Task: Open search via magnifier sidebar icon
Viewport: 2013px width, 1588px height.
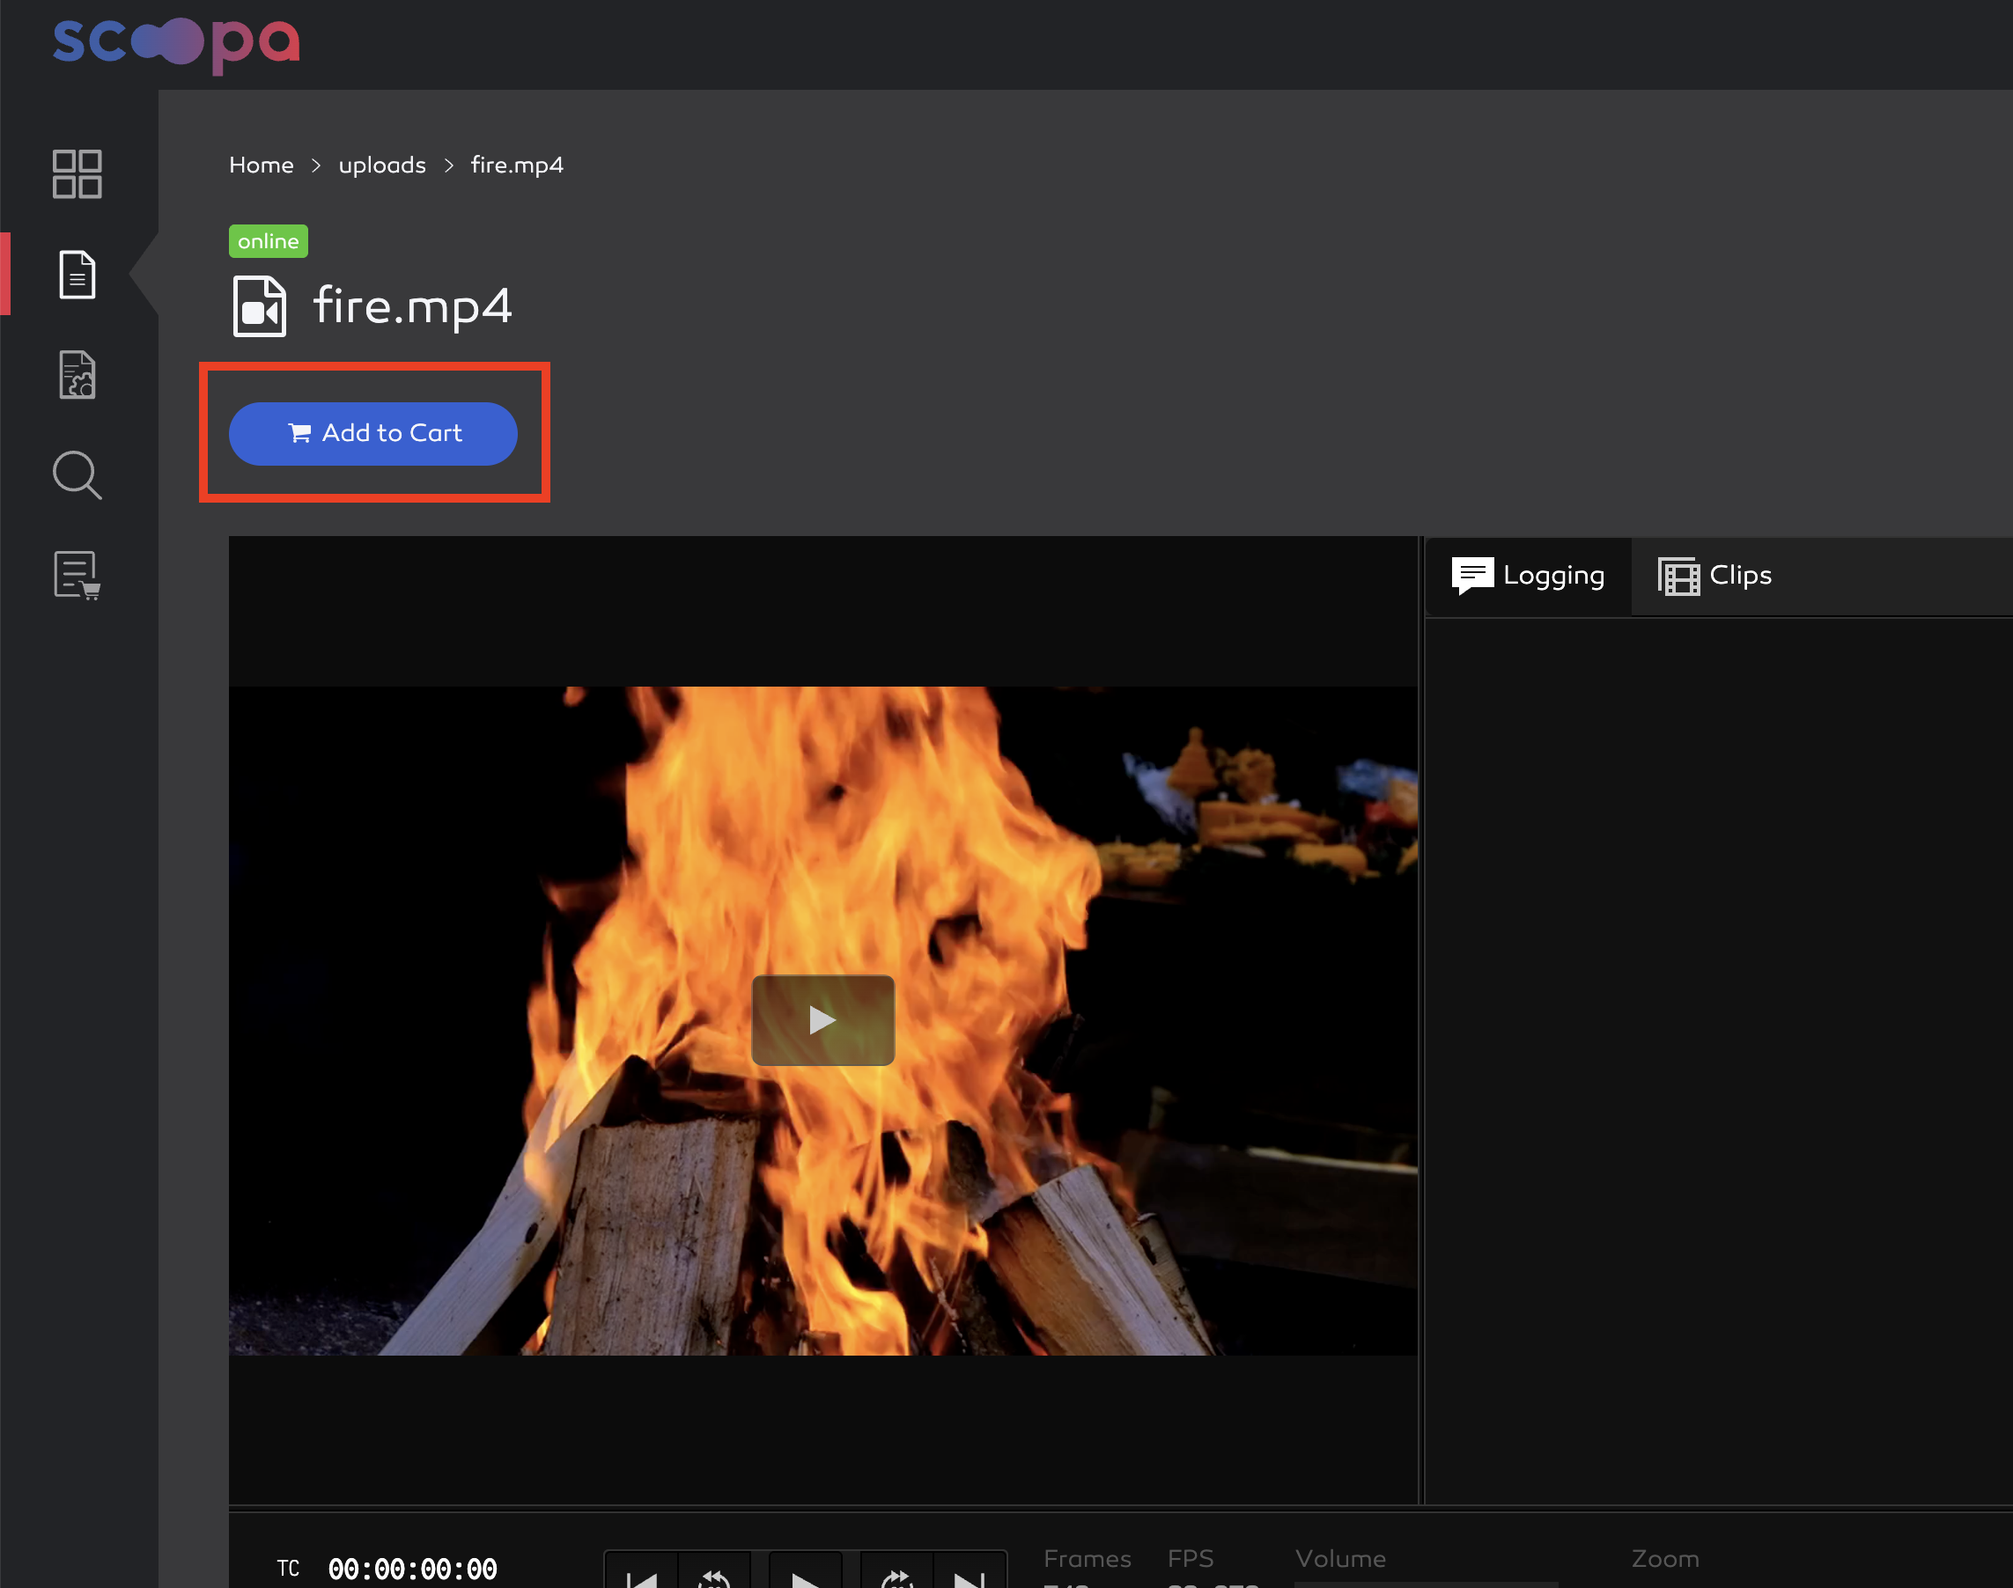Action: [77, 475]
